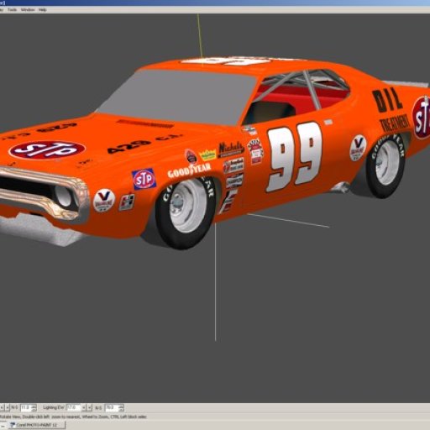Increase the N-S value before the Lighting label
The image size is (430, 430).
34,406
